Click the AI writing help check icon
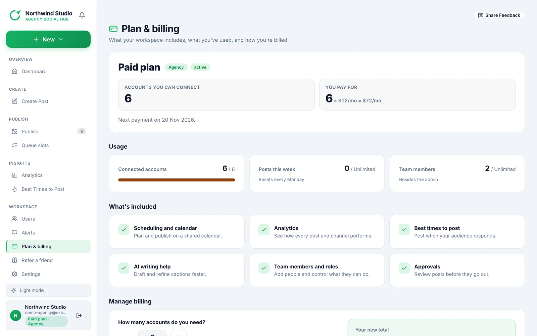The image size is (537, 336). (124, 268)
